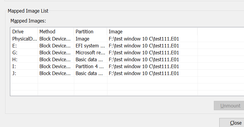Sort by the Drive column header
The height and width of the screenshot is (127, 244).
coord(24,32)
